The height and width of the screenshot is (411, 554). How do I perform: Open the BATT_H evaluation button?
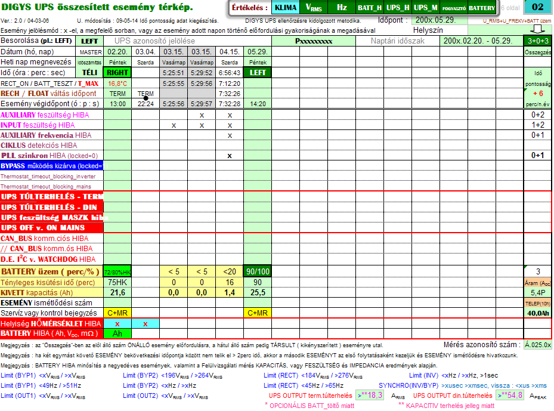coord(369,8)
